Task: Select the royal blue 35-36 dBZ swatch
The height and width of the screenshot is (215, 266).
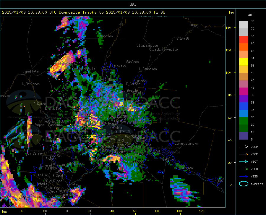Action: 244,106
